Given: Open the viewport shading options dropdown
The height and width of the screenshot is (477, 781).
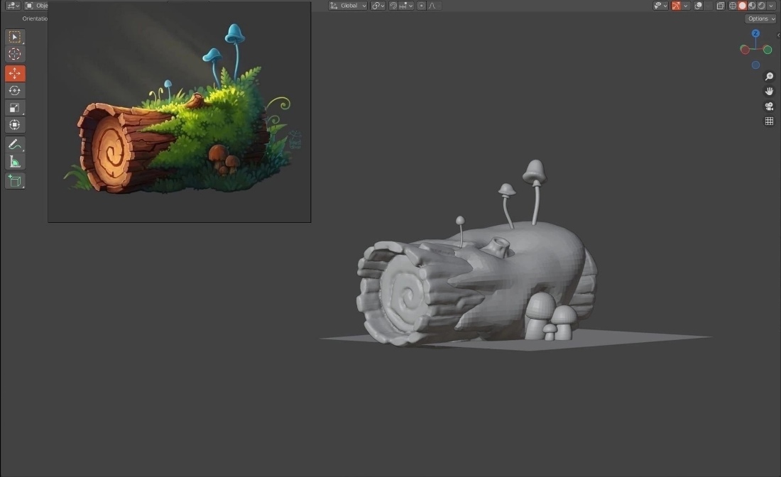Looking at the screenshot, I should point(772,6).
